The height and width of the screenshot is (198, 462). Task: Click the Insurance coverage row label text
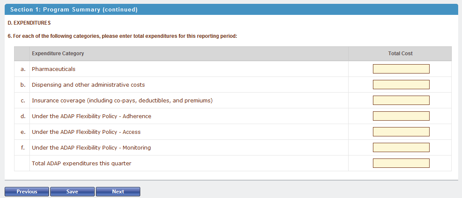pyautogui.click(x=122, y=101)
